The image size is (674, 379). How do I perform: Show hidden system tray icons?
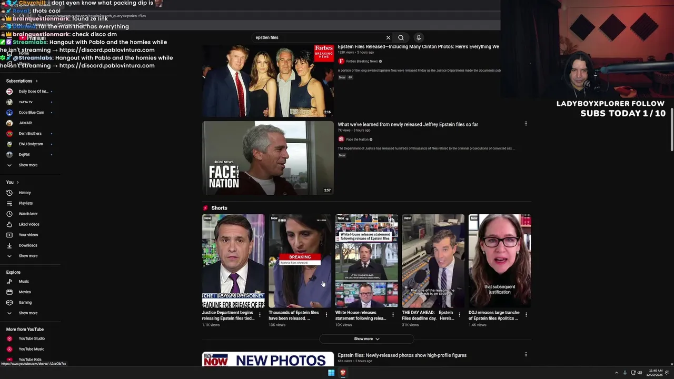616,373
